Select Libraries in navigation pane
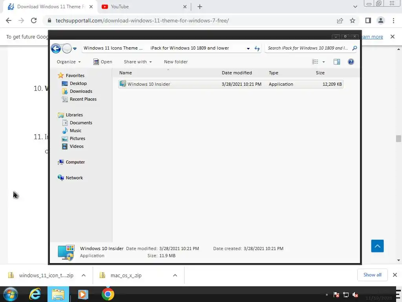Viewport: 402px width, 302px height. 74,115
